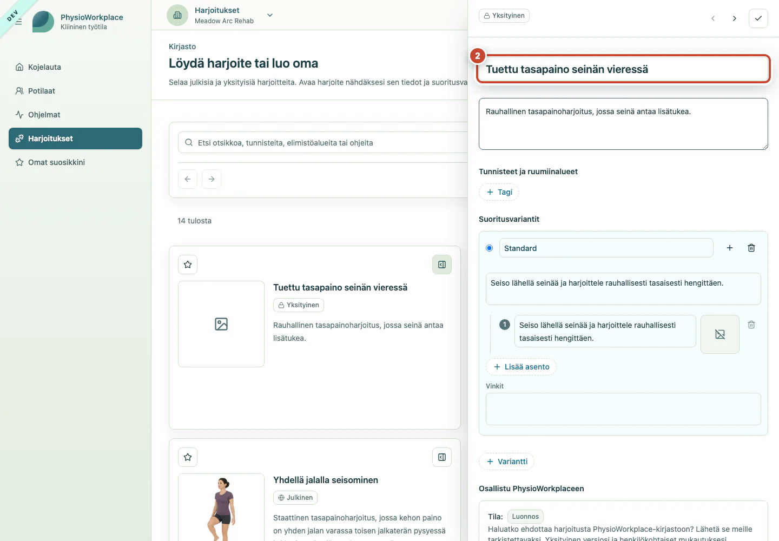The height and width of the screenshot is (541, 779).
Task: Confirm changes with checkmark button
Action: pos(758,18)
